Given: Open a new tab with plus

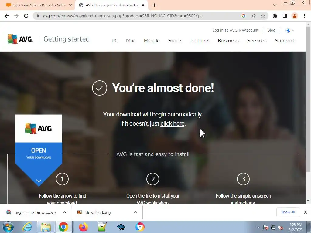Looking at the screenshot, I should (155, 5).
